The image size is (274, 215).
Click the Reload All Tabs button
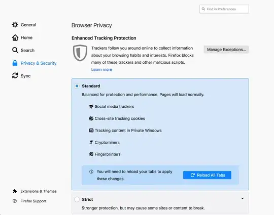[207, 175]
